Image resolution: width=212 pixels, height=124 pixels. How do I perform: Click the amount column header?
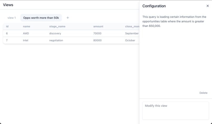coord(98,26)
